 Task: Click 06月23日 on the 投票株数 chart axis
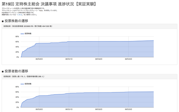click(128, 59)
